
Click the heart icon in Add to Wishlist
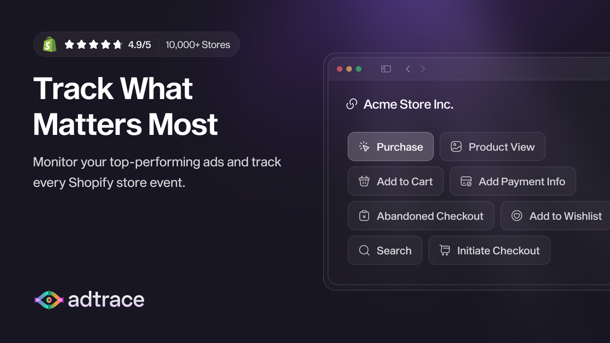517,216
